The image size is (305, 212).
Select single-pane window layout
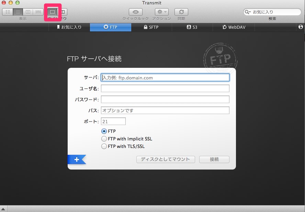click(x=52, y=12)
